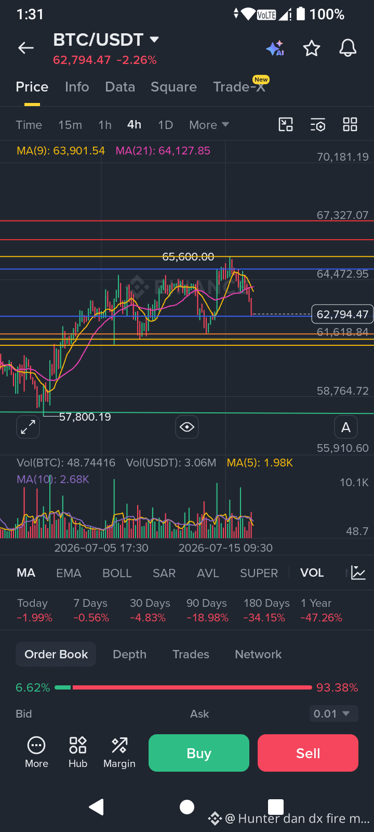Tap the Today -1.99% change
The image size is (374, 832).
[34, 610]
